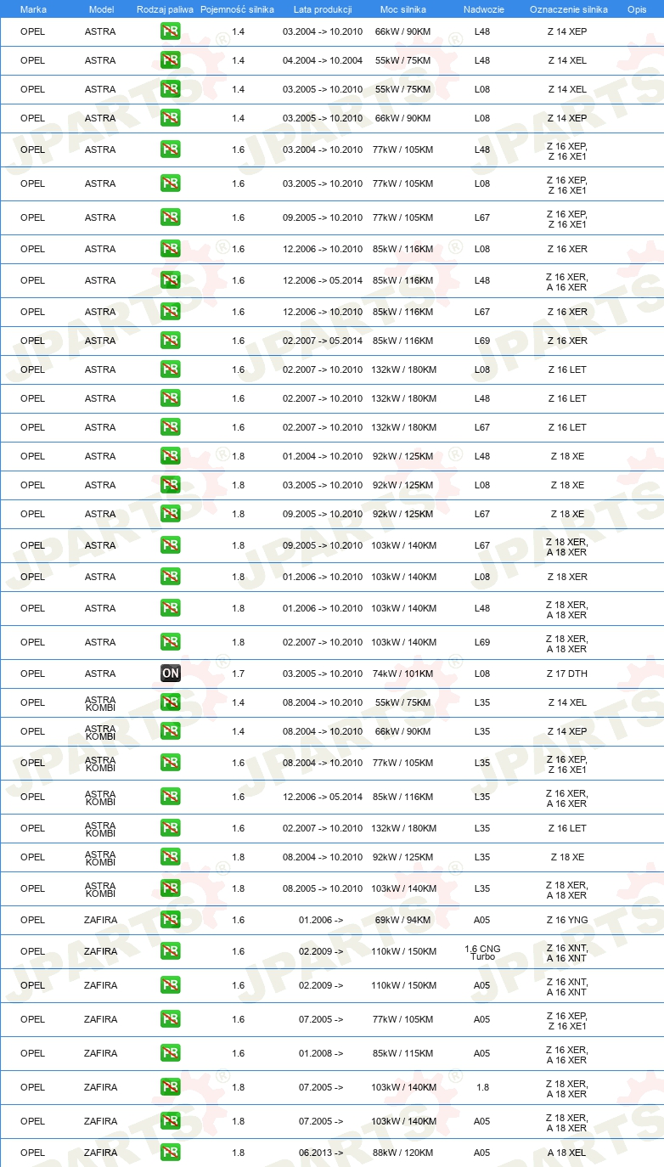
Task: Click petrol icon in ASTRA 1.4 03.2004 row
Action: (171, 31)
